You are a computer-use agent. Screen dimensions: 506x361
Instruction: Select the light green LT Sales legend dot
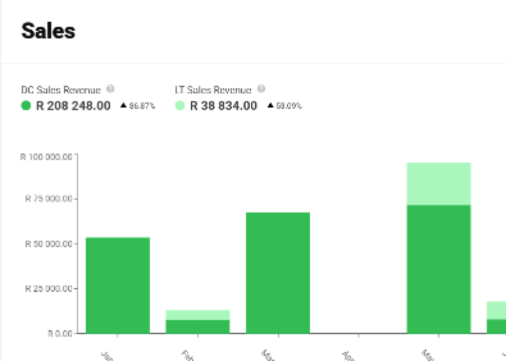coord(180,106)
